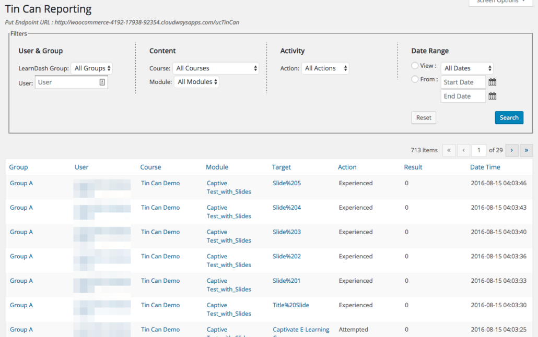The height and width of the screenshot is (337, 538).
Task: Select the From date radio button
Action: pos(415,79)
